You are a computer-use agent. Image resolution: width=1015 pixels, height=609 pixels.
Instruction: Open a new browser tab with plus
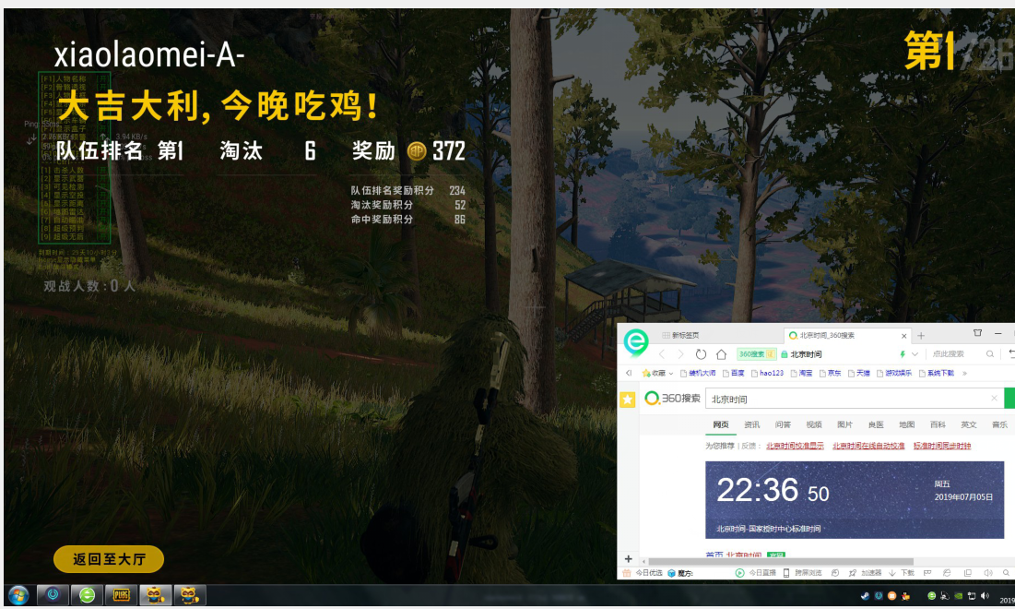point(920,336)
